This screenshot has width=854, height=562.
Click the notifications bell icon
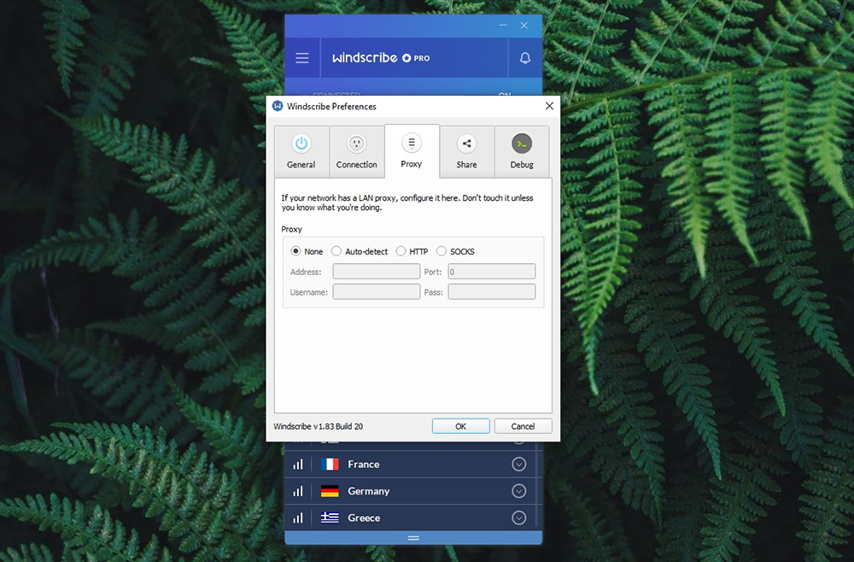pos(525,58)
